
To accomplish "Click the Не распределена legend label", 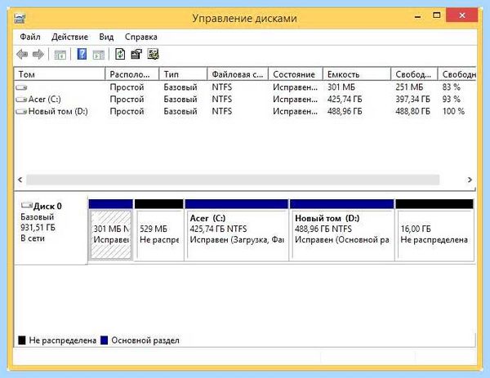I will click(63, 340).
